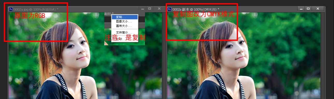This screenshot has height=99, width=334.
Task: Choose 文件简介 from the context menu
Action: click(x=125, y=33)
